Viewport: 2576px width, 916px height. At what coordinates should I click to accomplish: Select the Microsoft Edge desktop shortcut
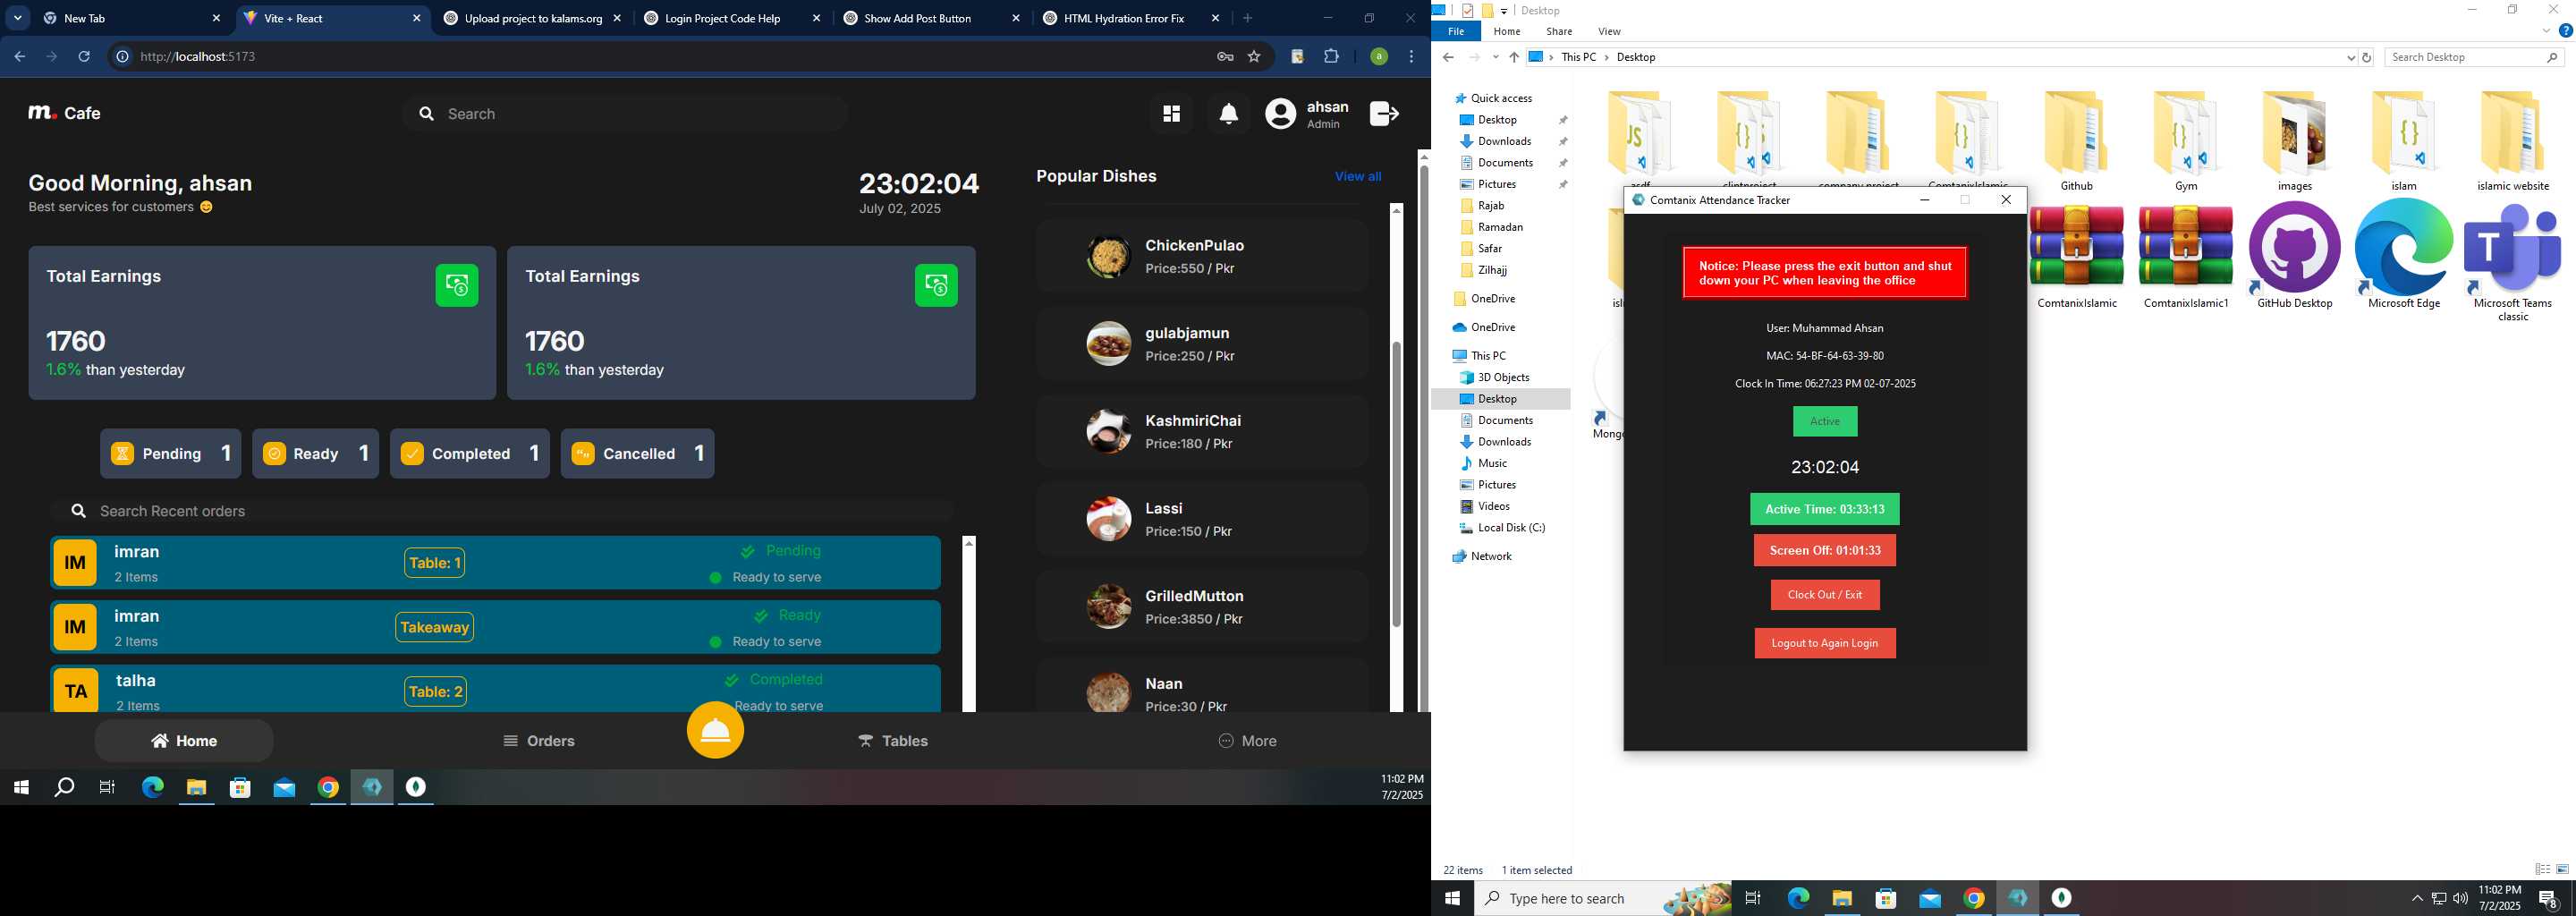pos(2404,256)
